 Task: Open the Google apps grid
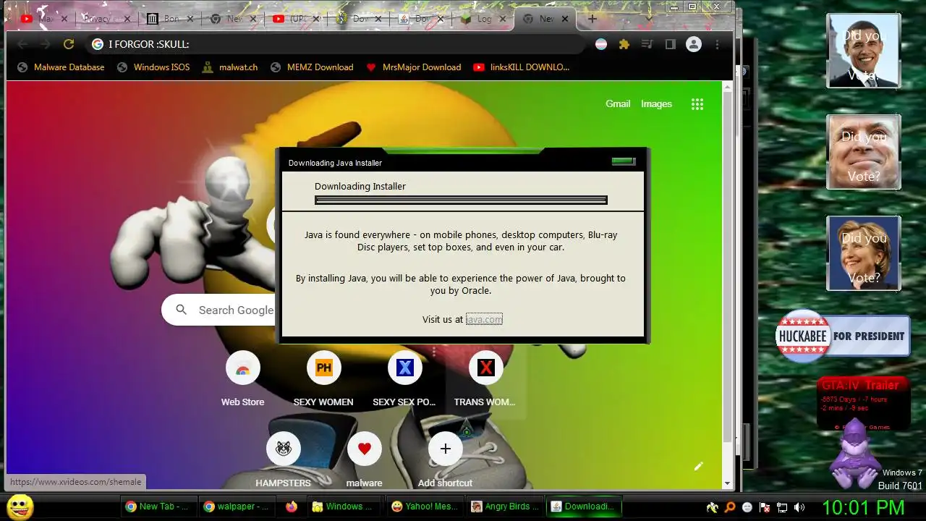point(697,104)
